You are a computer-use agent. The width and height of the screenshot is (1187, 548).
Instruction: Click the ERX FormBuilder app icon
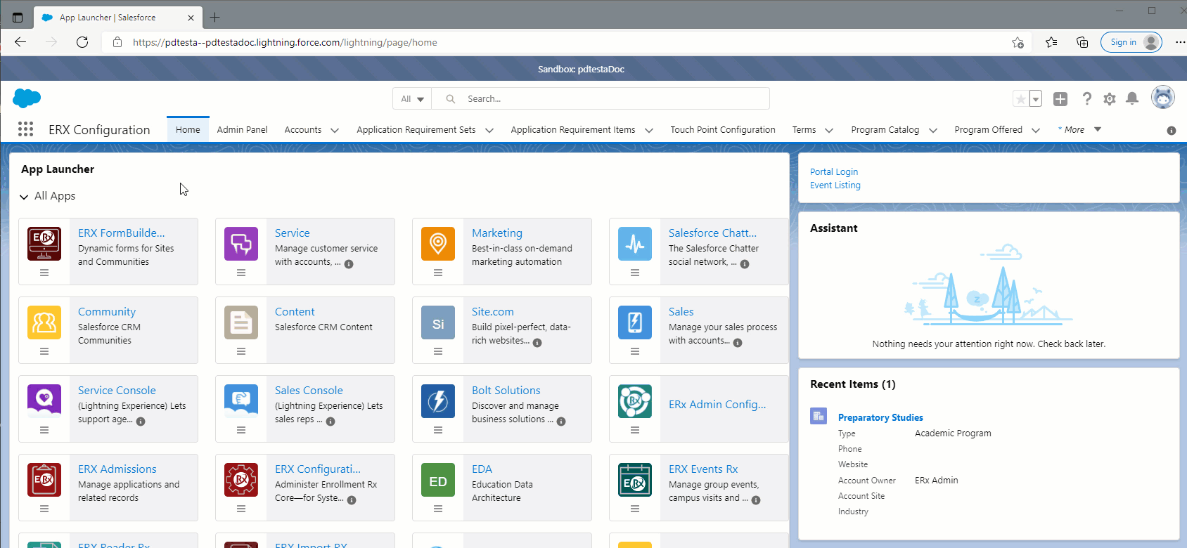click(44, 244)
